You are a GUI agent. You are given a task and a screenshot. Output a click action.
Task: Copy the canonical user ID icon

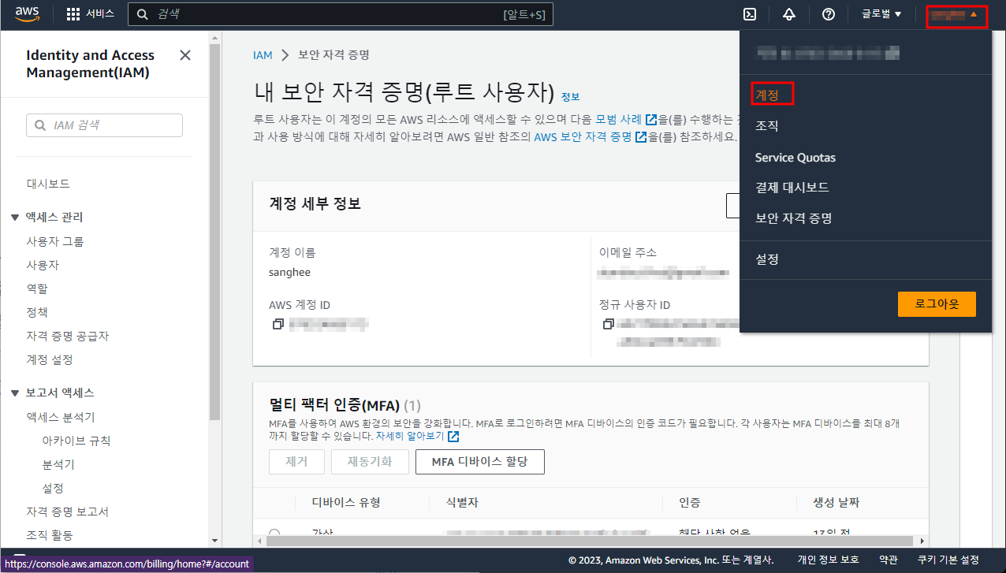point(608,324)
